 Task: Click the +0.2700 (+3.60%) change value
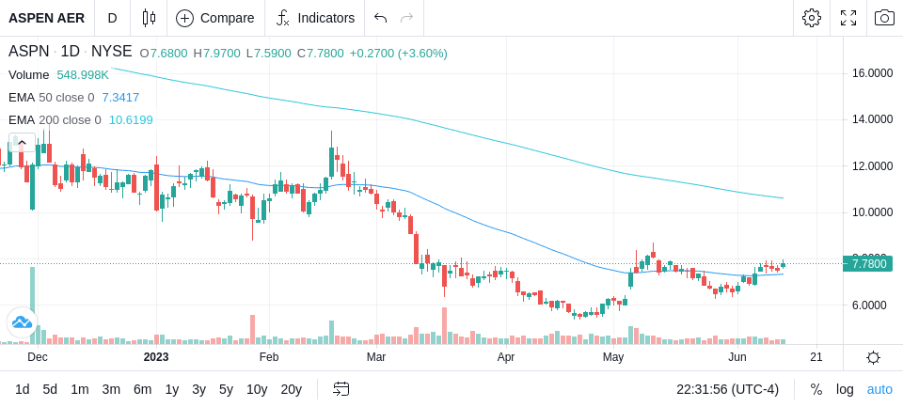click(x=399, y=54)
